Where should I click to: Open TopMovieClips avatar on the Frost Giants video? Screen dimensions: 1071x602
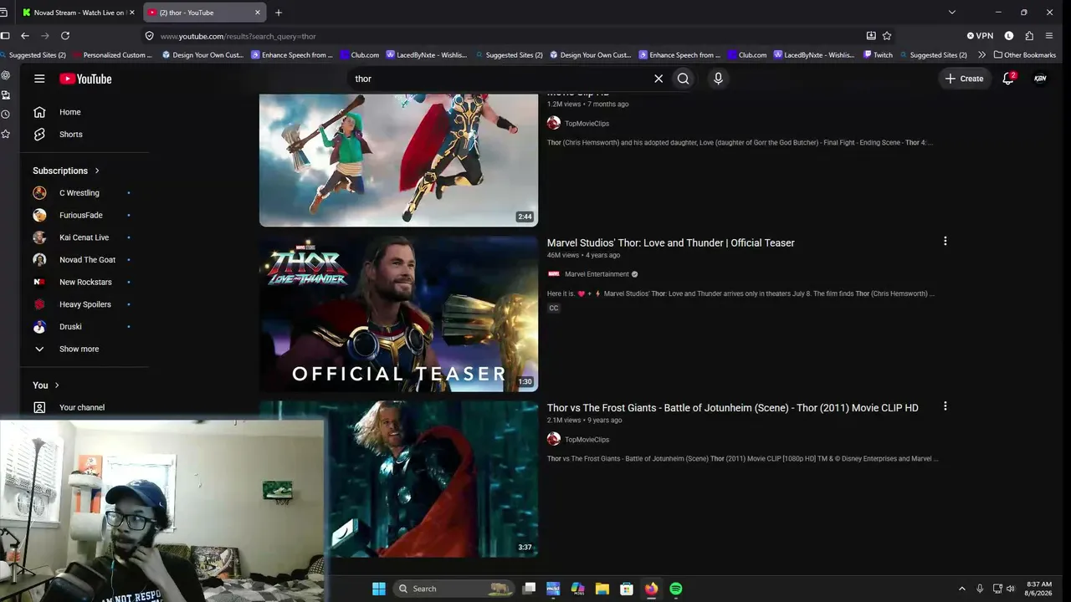click(x=554, y=439)
